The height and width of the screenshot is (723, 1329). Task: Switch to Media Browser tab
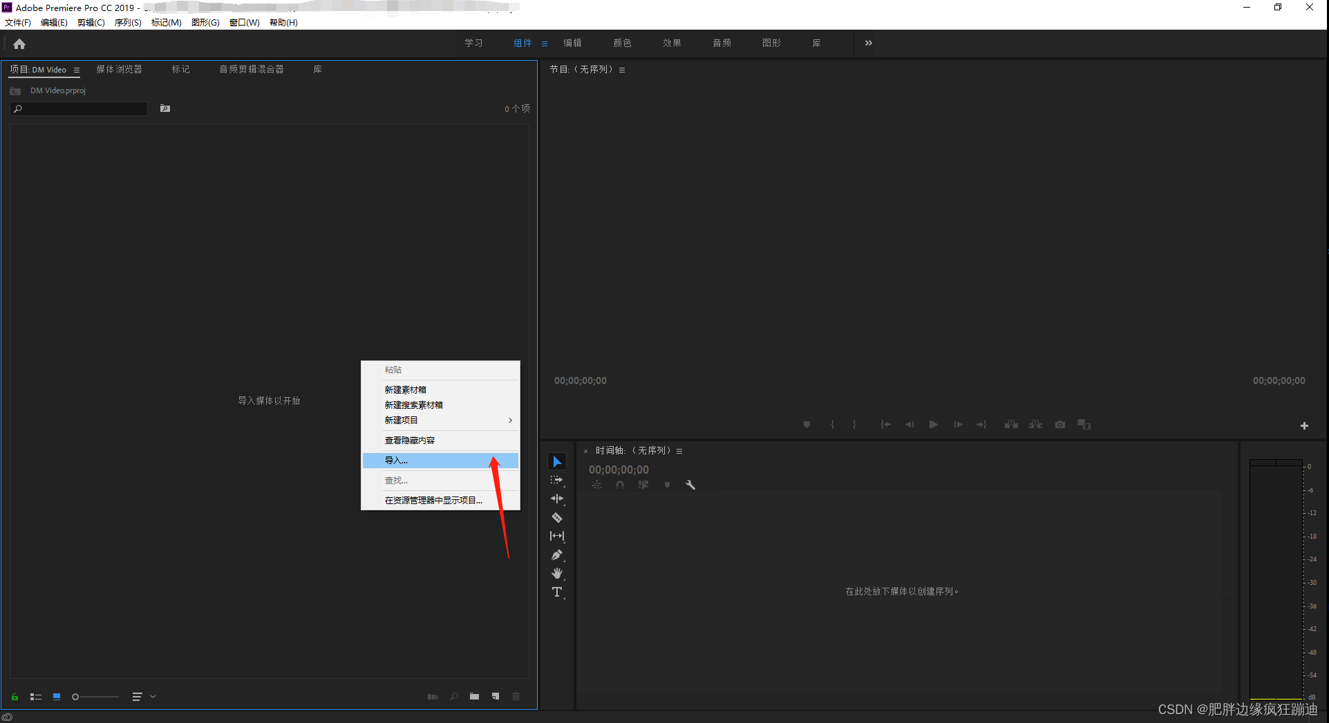pos(119,69)
